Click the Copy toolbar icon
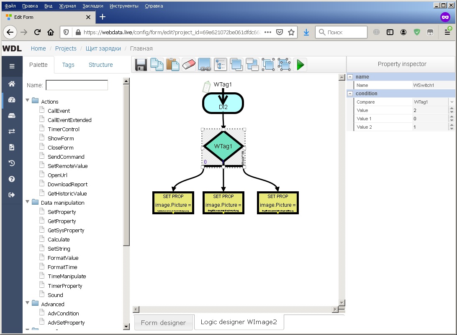The image size is (457, 335). [157, 65]
